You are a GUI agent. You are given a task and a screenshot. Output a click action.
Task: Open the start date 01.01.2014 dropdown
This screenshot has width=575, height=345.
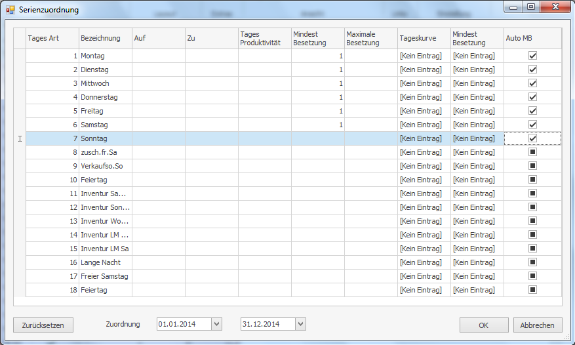pos(217,324)
